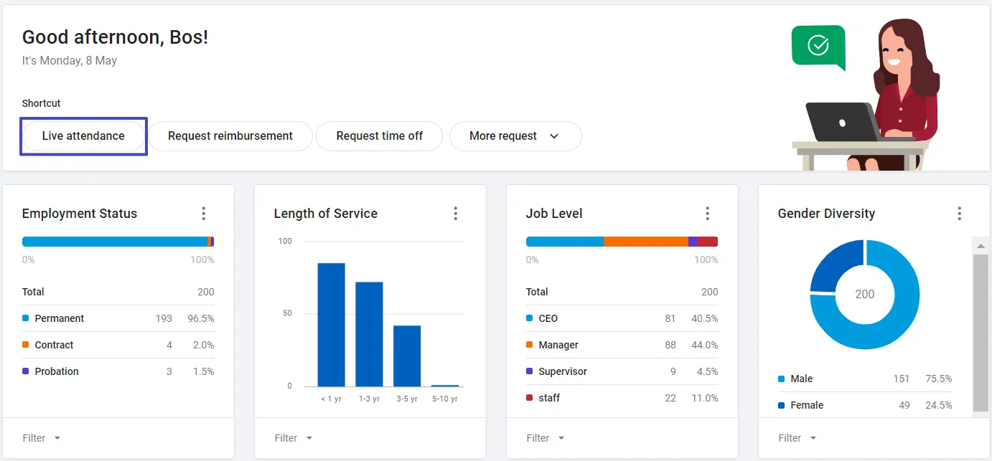Expand Filter in Employment Status card
Viewport: 992px width, 461px height.
click(x=41, y=438)
